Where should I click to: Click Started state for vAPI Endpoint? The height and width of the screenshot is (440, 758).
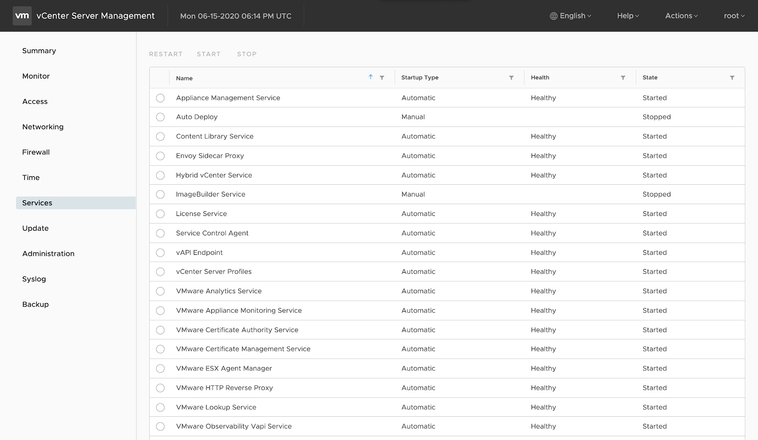click(x=655, y=252)
